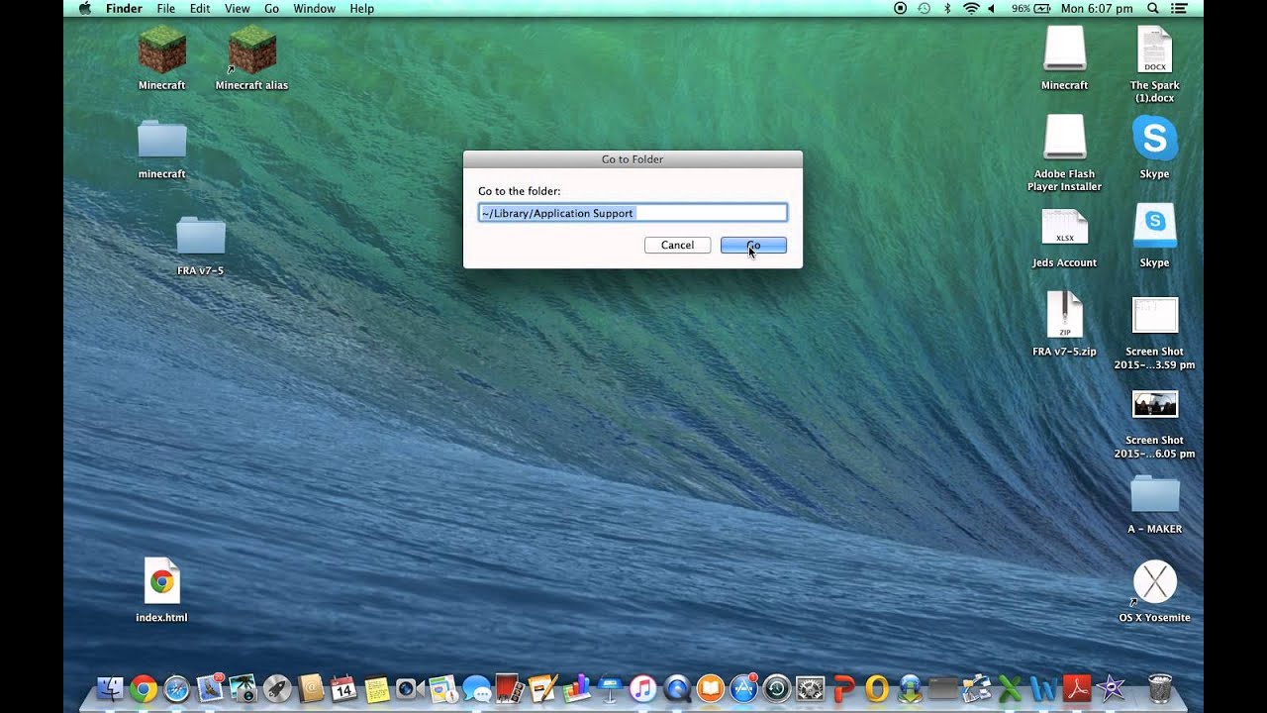Select Screen Shot 3.59 pm thumbnail

(1154, 316)
